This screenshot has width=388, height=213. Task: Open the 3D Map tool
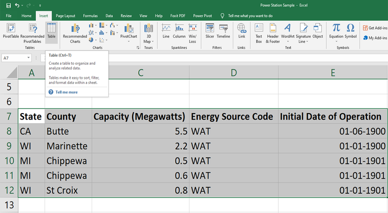click(x=149, y=33)
